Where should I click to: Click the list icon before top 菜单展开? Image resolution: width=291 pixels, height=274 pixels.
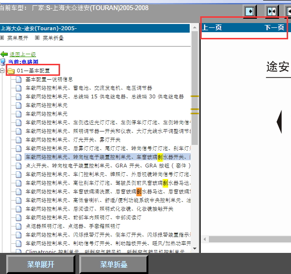2,38
